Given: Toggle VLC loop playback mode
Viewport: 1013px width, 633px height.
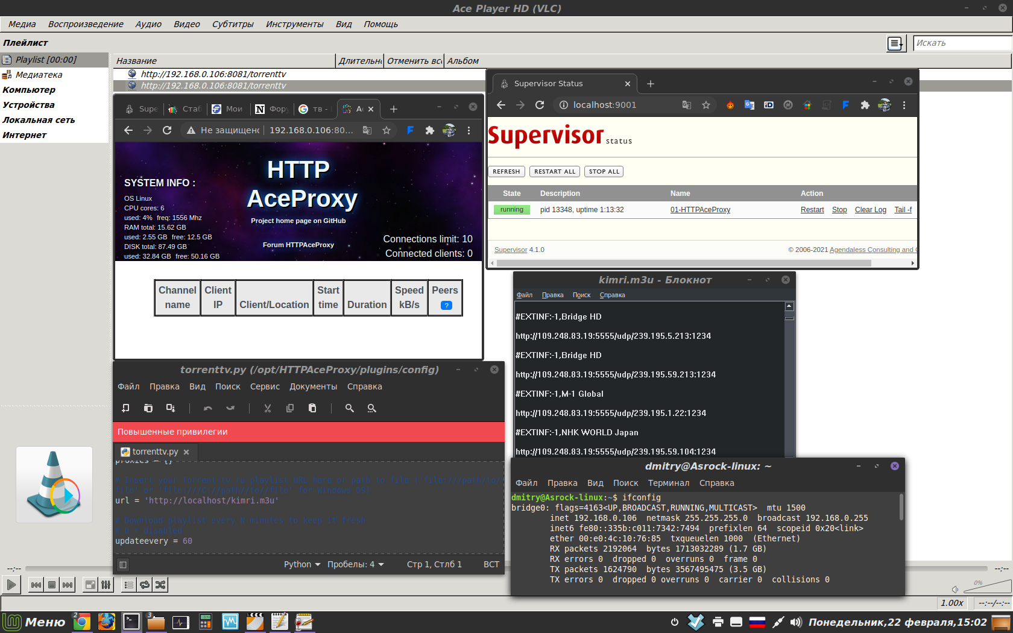Looking at the screenshot, I should pos(145,585).
